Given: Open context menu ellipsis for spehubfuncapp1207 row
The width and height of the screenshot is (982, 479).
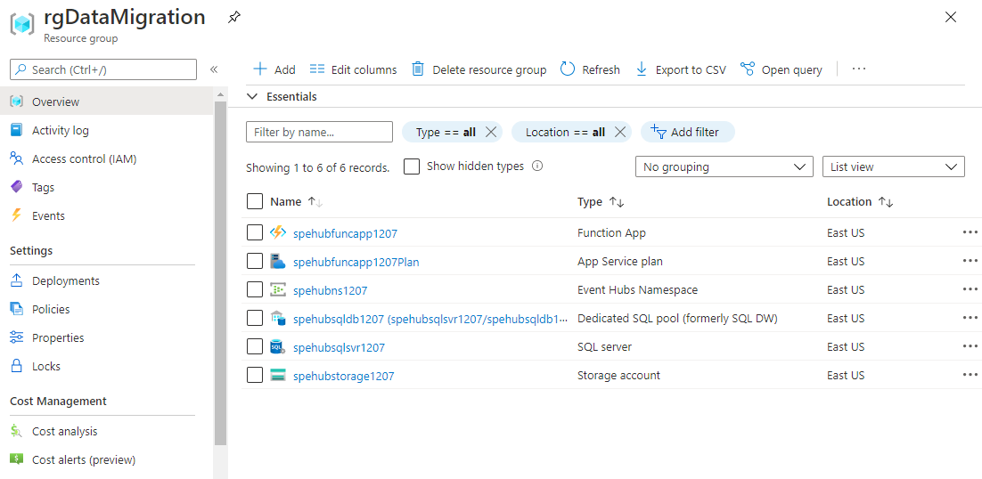Looking at the screenshot, I should coord(970,232).
